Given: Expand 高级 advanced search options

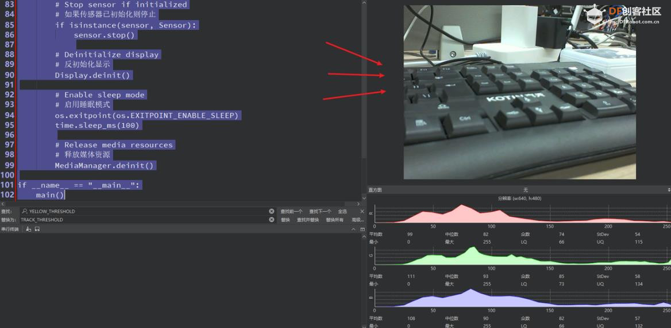Looking at the screenshot, I should (357, 220).
